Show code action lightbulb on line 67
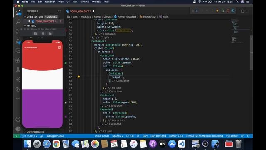266x150 pixels. point(79,77)
